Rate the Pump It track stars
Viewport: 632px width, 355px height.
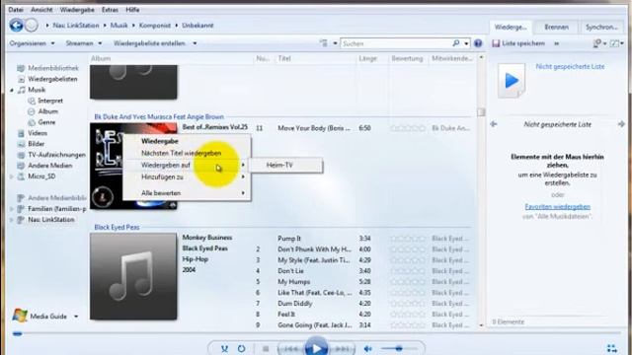pos(408,239)
